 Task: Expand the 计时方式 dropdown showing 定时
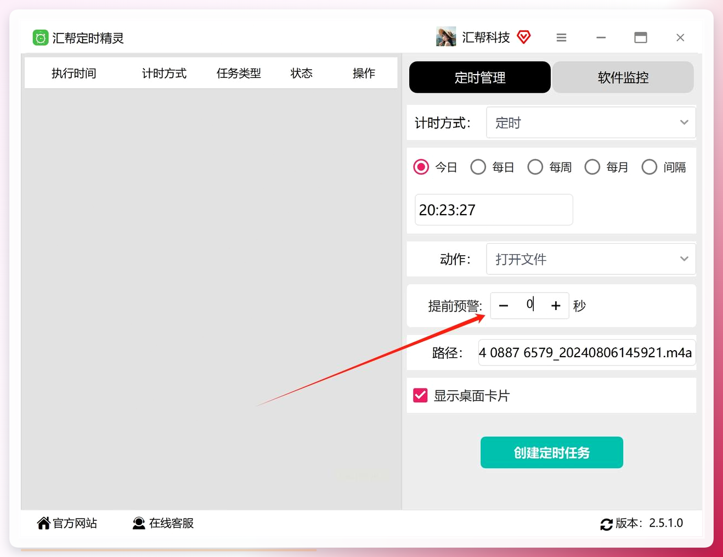coord(591,122)
